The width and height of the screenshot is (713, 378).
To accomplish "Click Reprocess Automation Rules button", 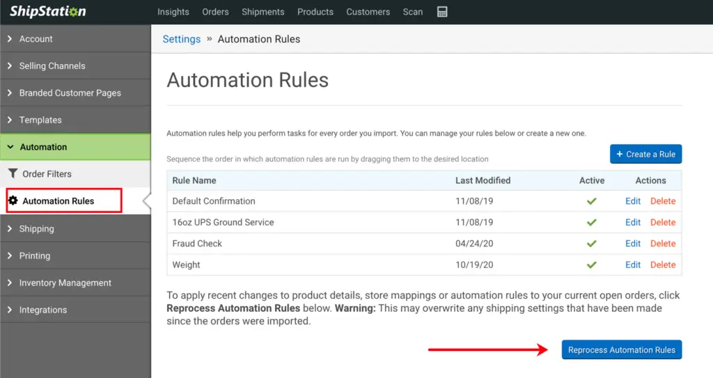I will [621, 350].
